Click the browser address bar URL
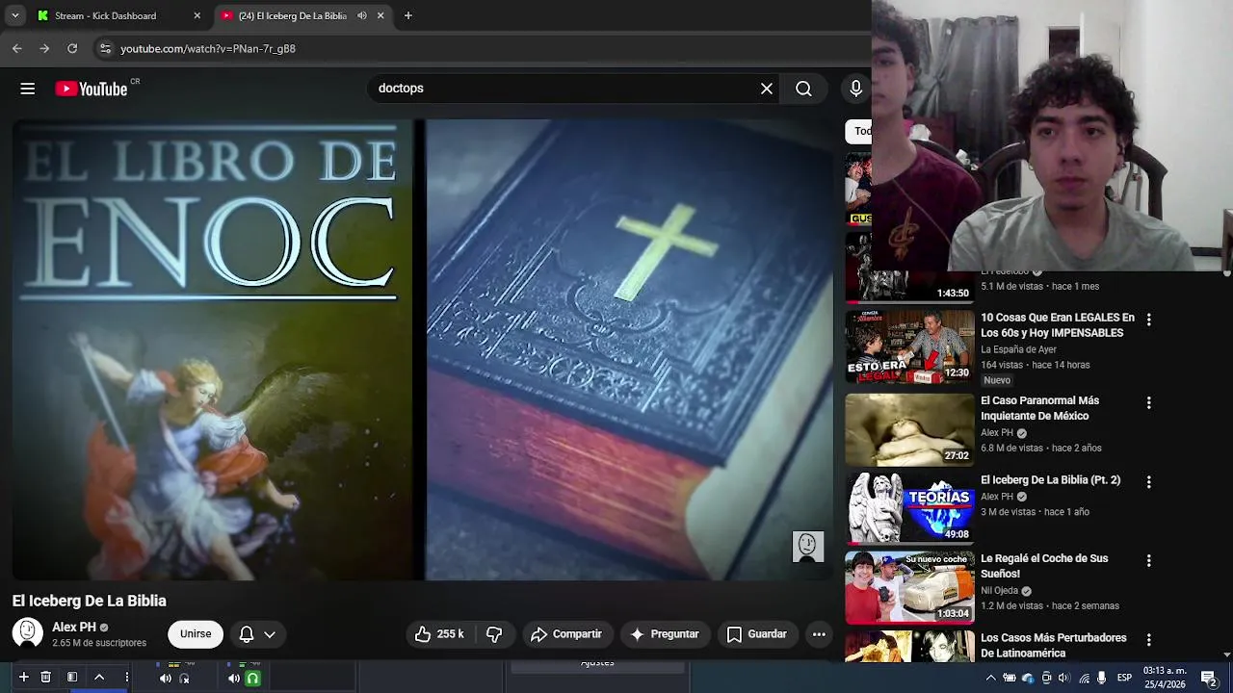This screenshot has height=693, width=1233. [208, 48]
